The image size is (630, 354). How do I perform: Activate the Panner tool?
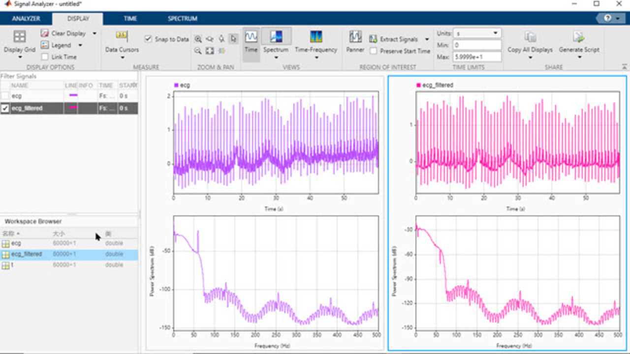[x=355, y=37]
